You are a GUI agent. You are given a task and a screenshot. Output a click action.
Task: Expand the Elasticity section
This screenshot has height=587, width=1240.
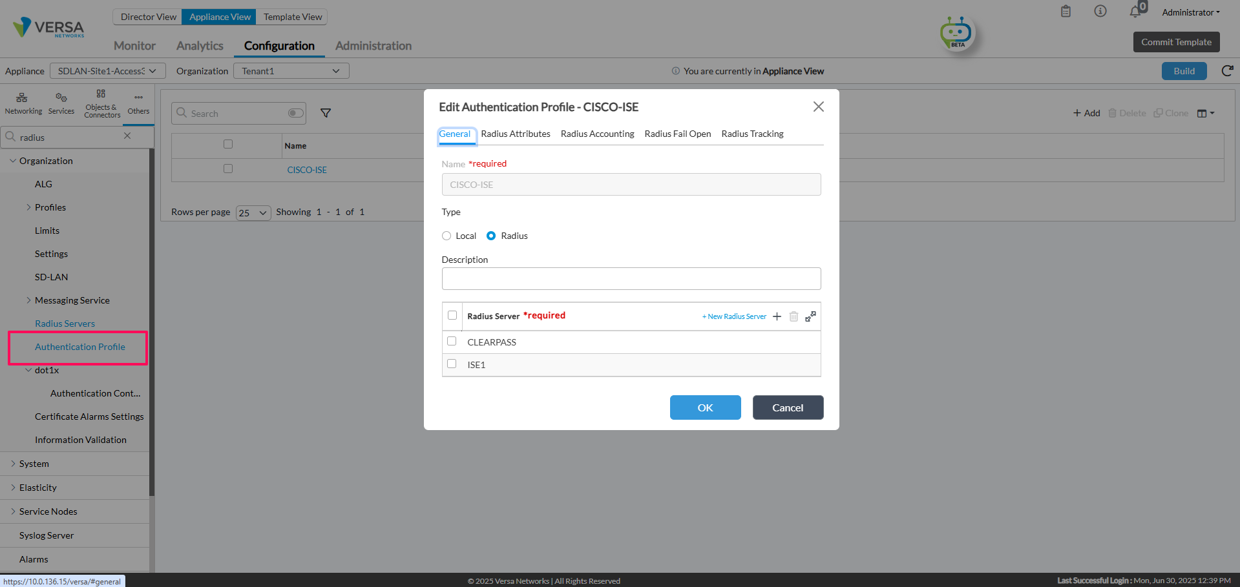click(x=13, y=488)
